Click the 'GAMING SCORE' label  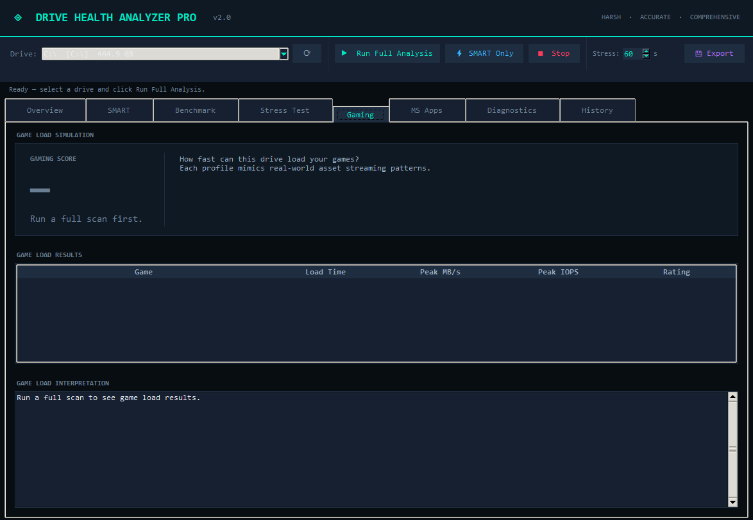coord(53,159)
